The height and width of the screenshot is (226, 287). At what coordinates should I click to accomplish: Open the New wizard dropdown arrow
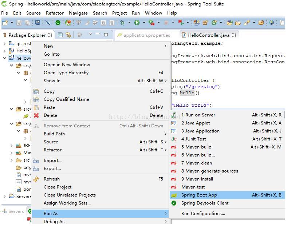click(x=12, y=23)
